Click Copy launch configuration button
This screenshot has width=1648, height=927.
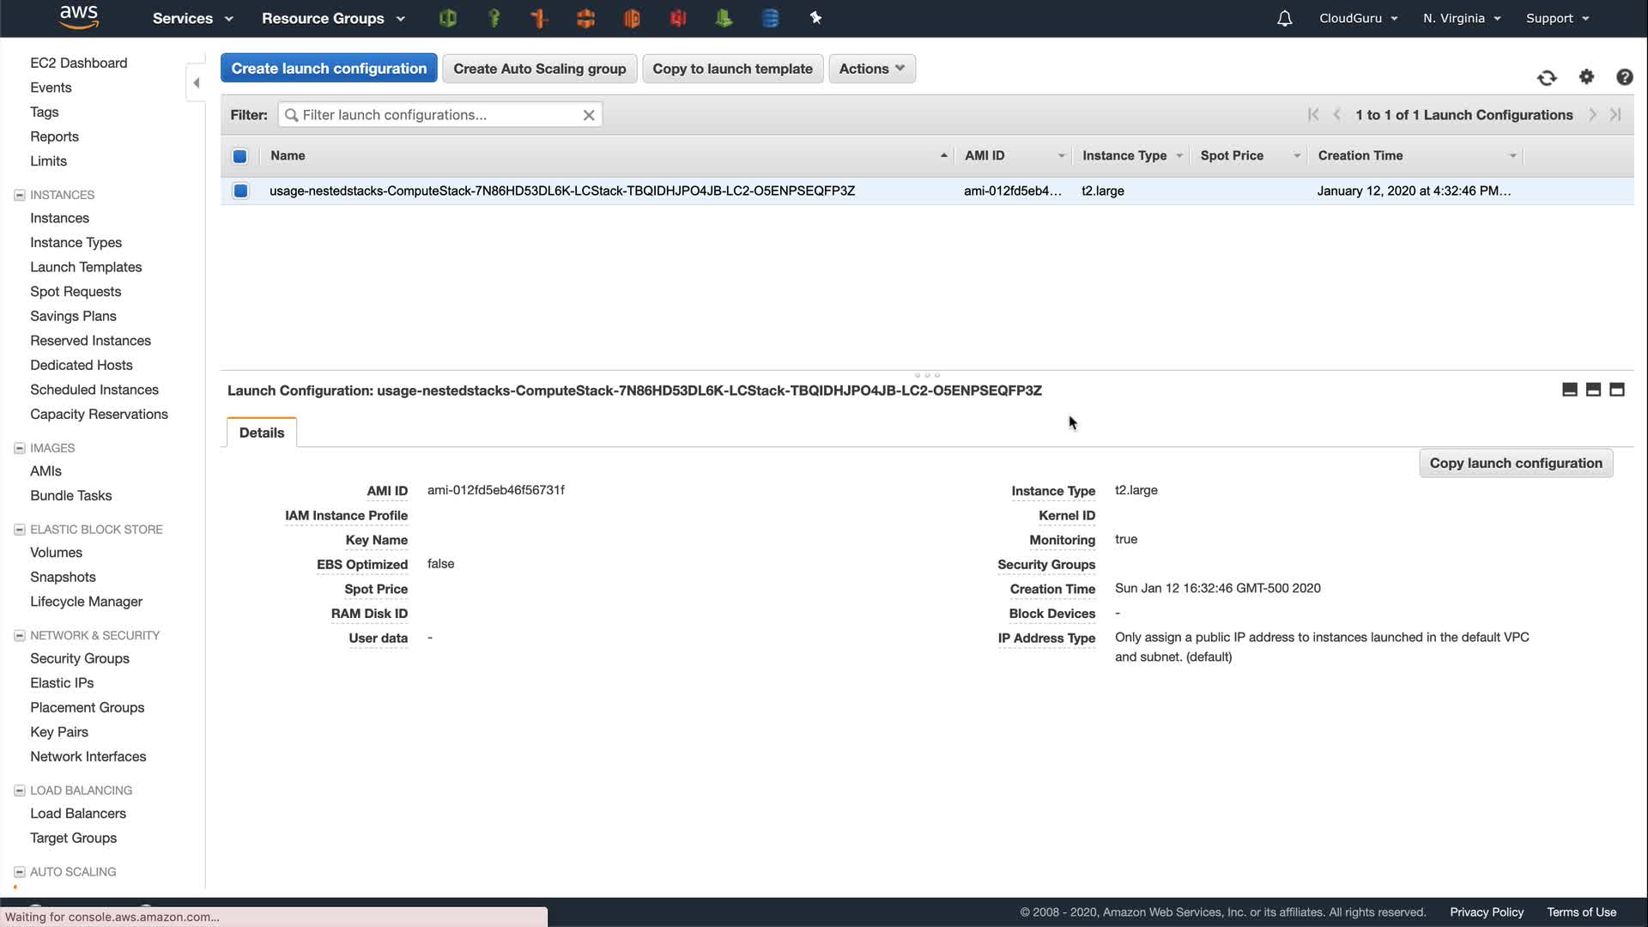click(x=1515, y=463)
